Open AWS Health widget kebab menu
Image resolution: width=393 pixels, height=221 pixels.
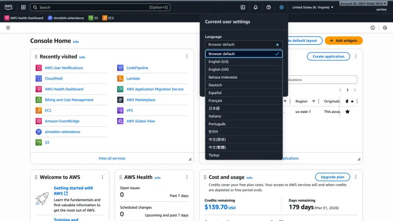[x=187, y=177]
